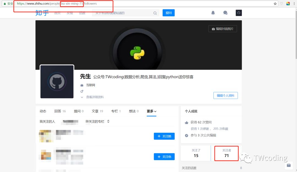Expand 查看详细资料 details
297x172 pixels.
pos(92,97)
